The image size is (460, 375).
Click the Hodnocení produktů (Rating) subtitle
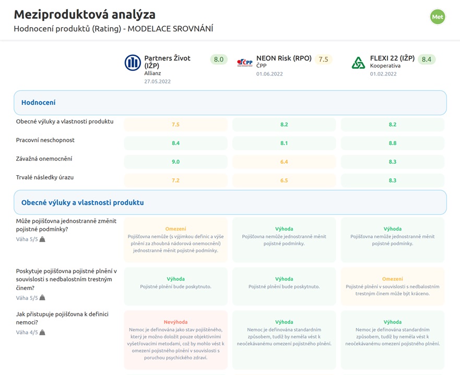(113, 29)
